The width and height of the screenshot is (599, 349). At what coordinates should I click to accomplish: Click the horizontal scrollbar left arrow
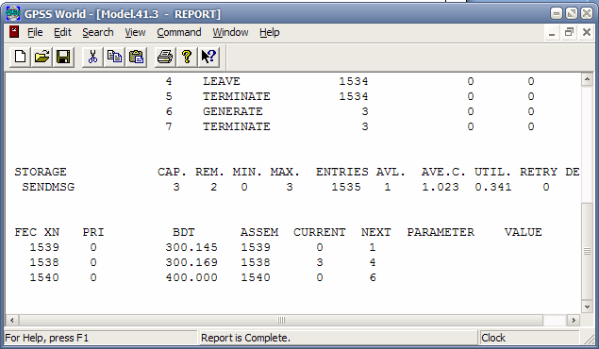(12, 320)
